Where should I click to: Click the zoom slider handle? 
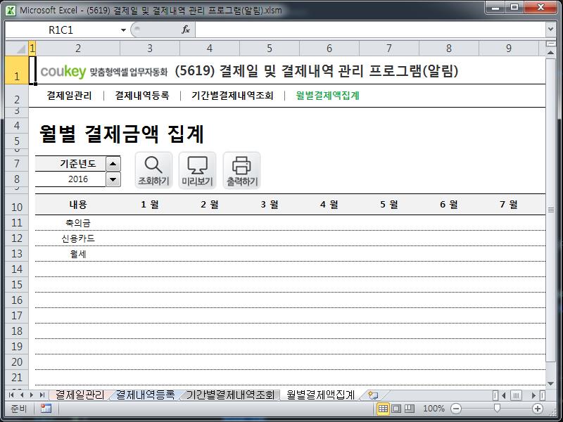497,409
